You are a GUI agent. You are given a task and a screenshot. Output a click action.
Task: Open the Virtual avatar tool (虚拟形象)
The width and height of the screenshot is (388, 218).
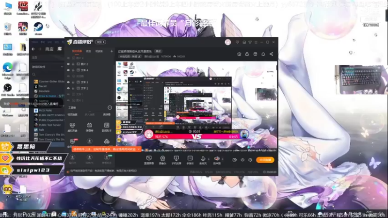tap(72, 127)
